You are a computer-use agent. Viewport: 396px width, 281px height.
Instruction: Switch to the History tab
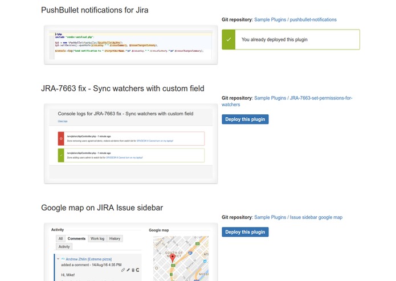(115, 239)
